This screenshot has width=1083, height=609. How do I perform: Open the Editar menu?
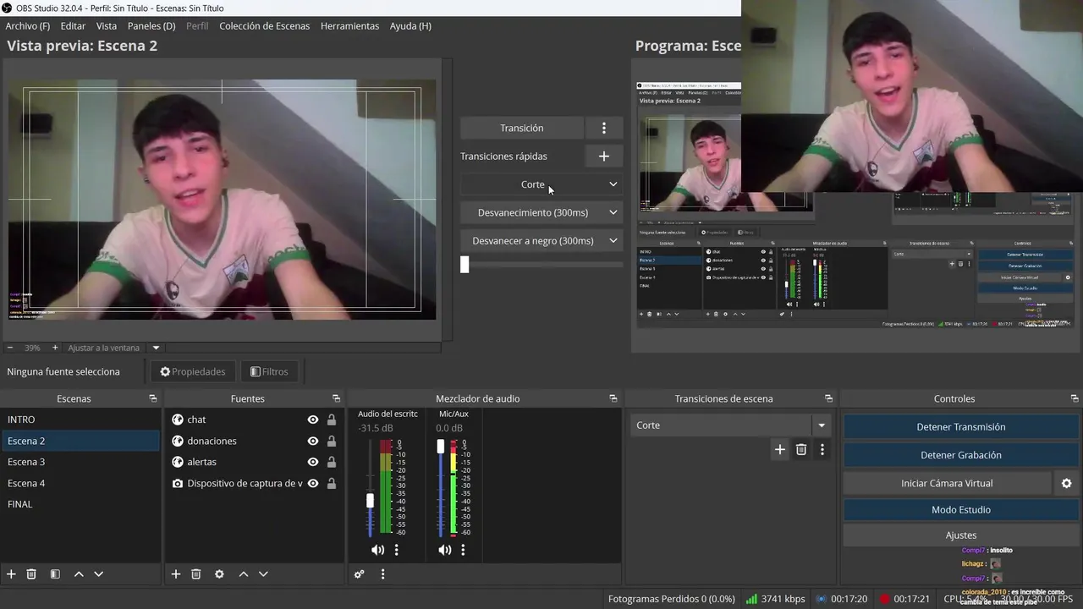click(x=73, y=26)
